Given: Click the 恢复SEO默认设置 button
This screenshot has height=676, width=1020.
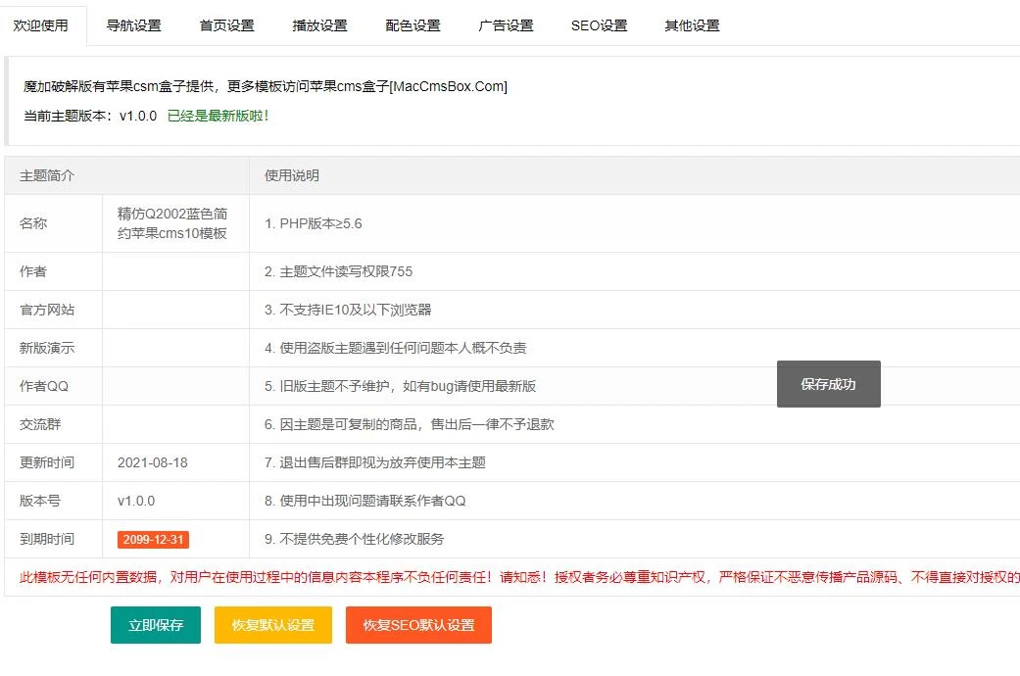Looking at the screenshot, I should coord(418,623).
